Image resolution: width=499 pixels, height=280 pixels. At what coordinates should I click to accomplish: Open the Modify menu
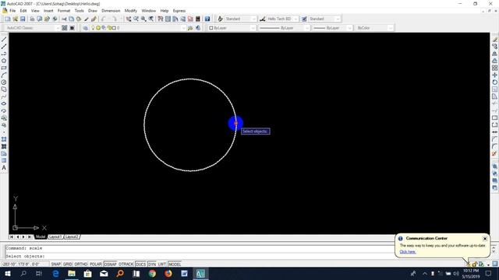(x=130, y=11)
